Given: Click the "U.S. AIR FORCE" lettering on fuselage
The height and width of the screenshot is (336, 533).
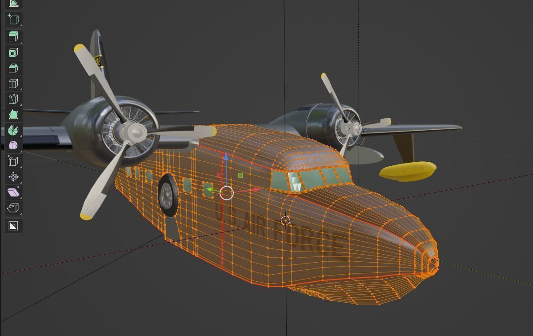Looking at the screenshot, I should coord(281,232).
